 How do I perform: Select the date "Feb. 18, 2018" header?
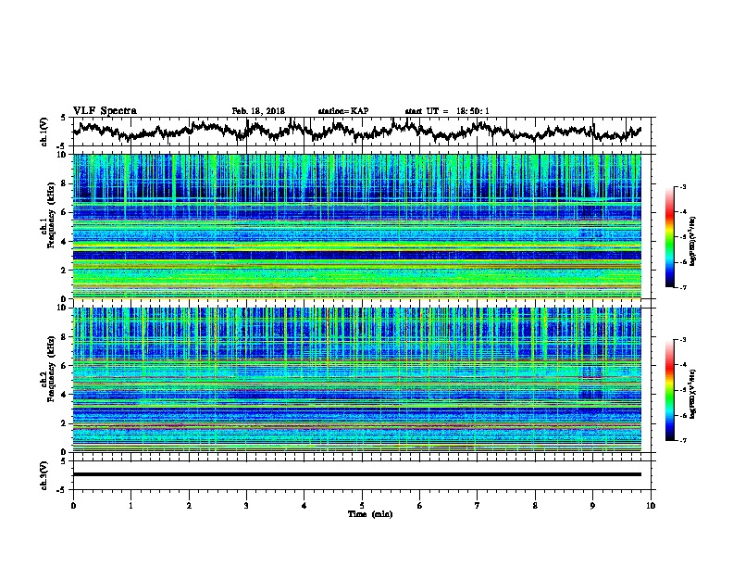click(x=258, y=111)
